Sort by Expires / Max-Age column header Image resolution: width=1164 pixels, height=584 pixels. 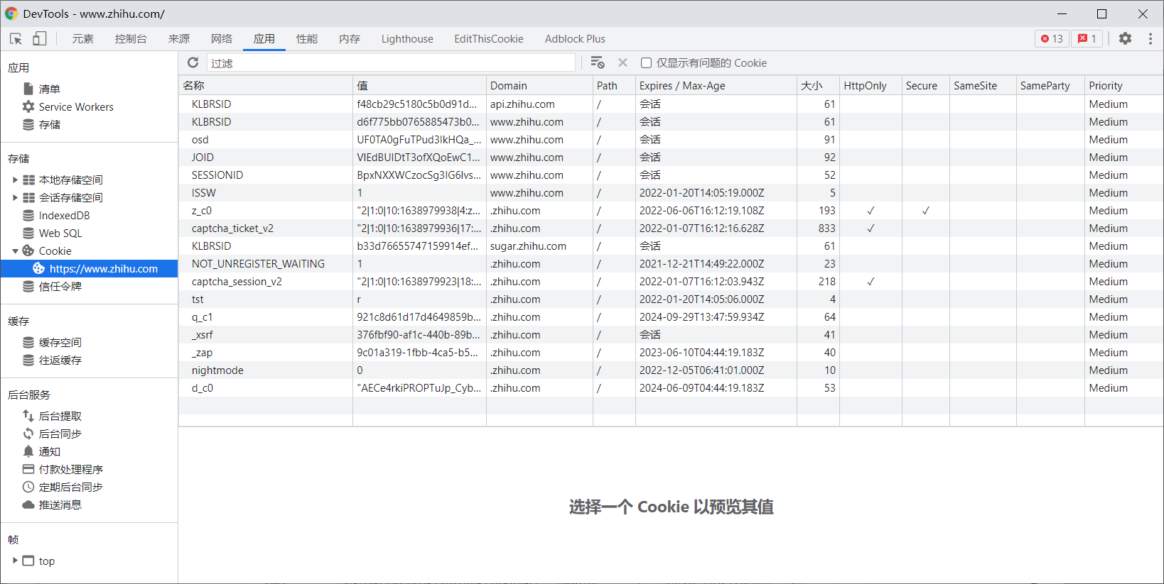click(x=716, y=85)
